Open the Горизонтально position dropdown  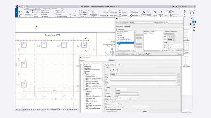pyautogui.click(x=133, y=107)
